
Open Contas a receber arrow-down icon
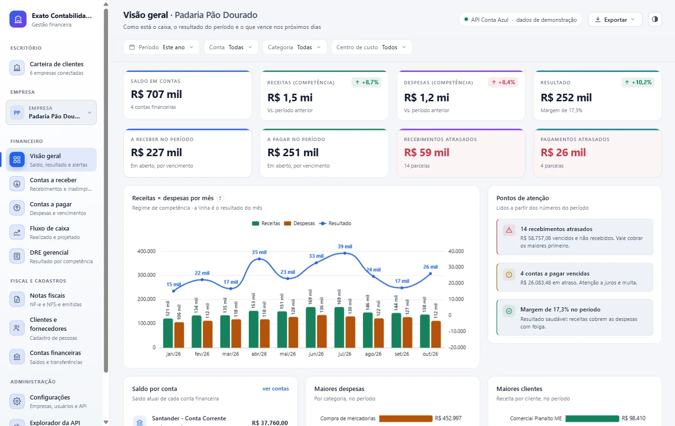tap(17, 184)
